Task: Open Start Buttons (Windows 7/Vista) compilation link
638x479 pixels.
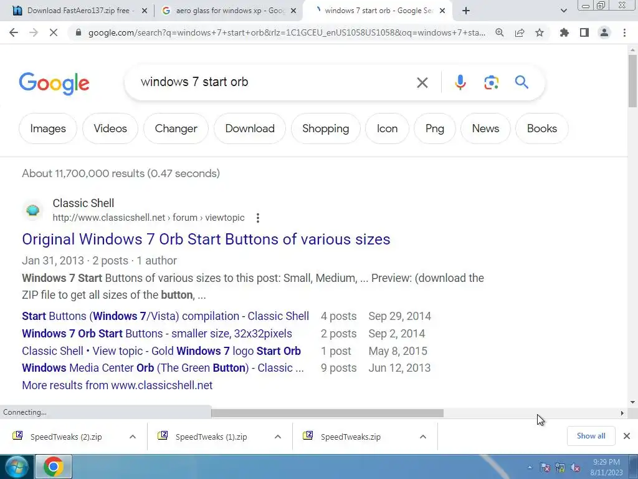Action: coord(165,316)
